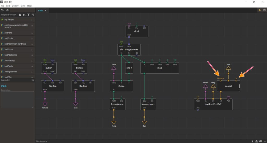This screenshot has height=143, width=267.
Task: Click the xod/core library icon
Action: (2, 49)
